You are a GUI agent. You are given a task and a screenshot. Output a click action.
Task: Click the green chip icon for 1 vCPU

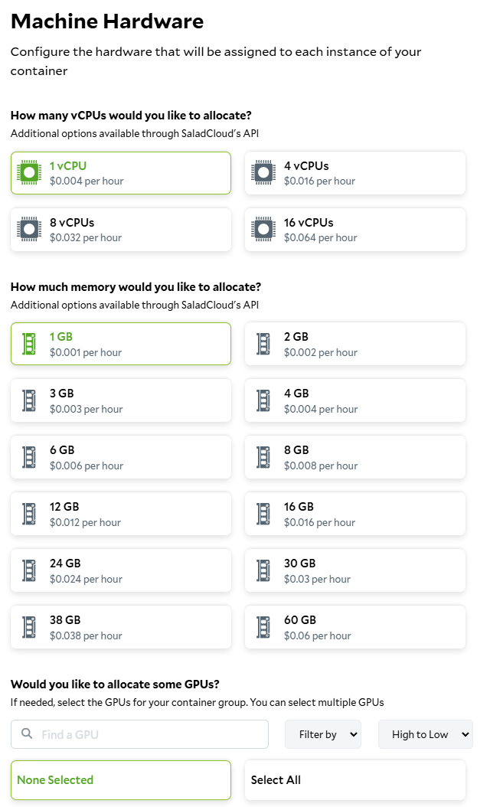(29, 172)
